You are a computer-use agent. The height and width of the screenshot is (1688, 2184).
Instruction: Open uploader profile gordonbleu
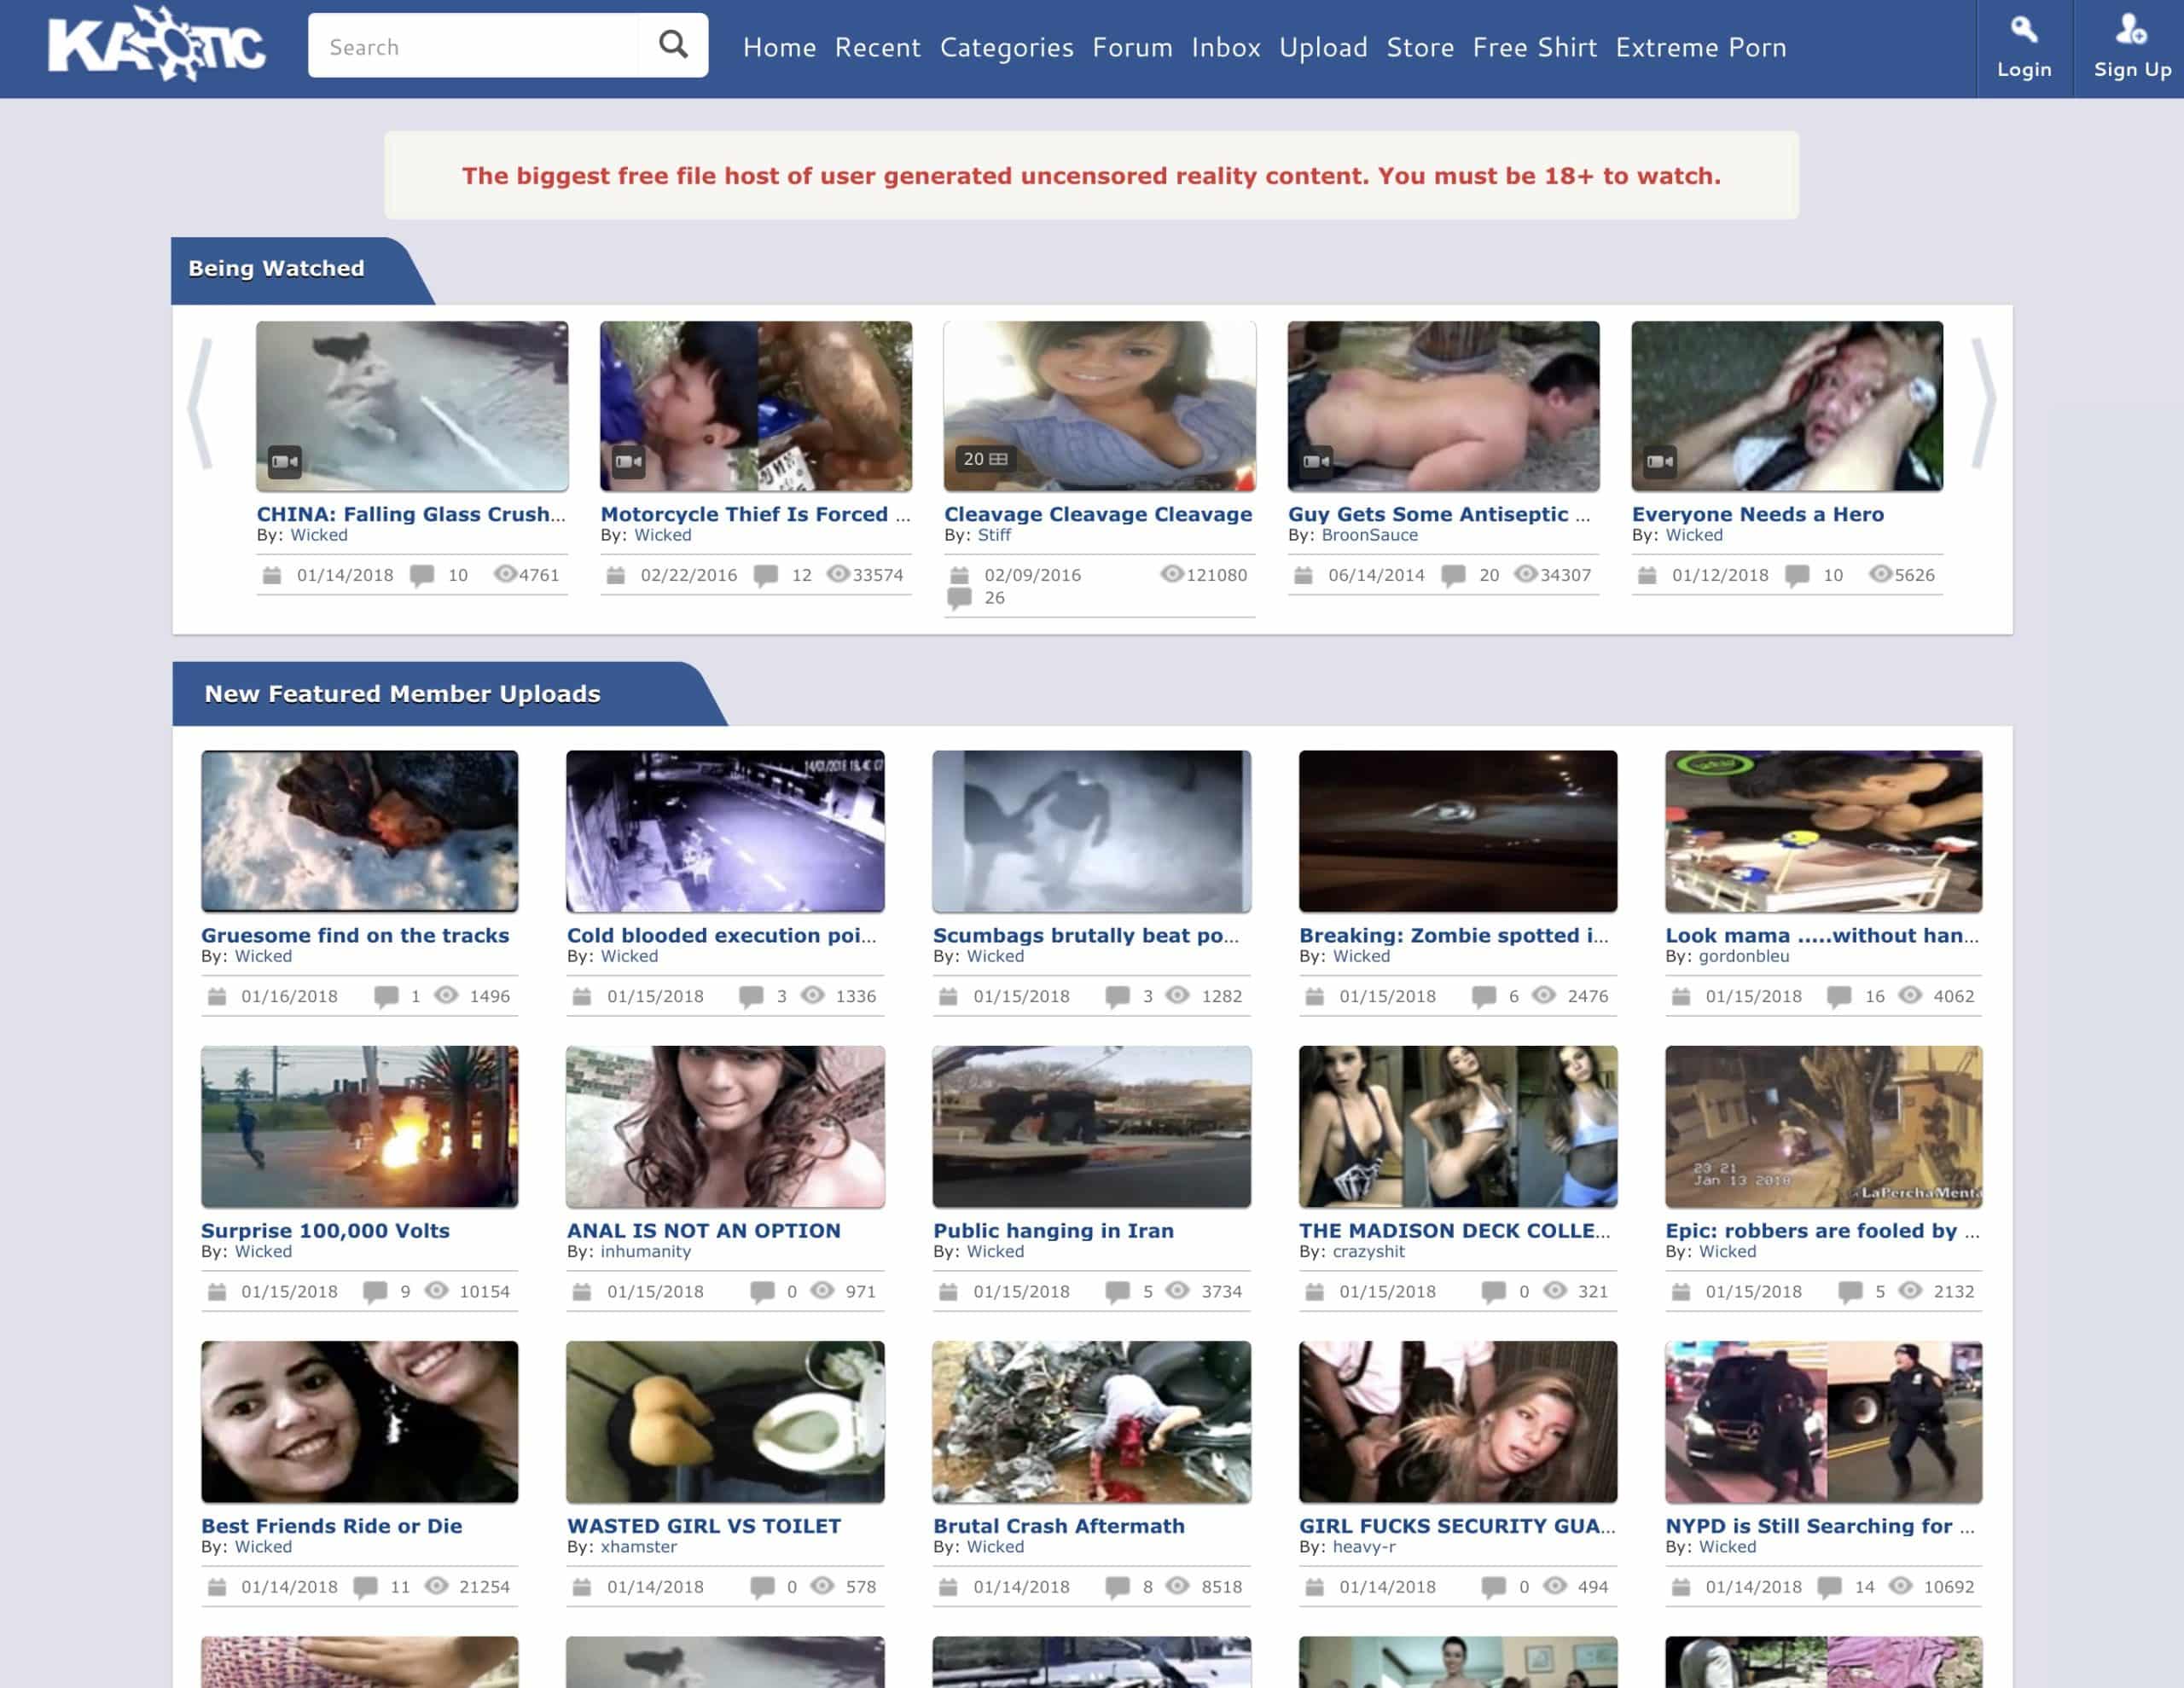[1743, 956]
